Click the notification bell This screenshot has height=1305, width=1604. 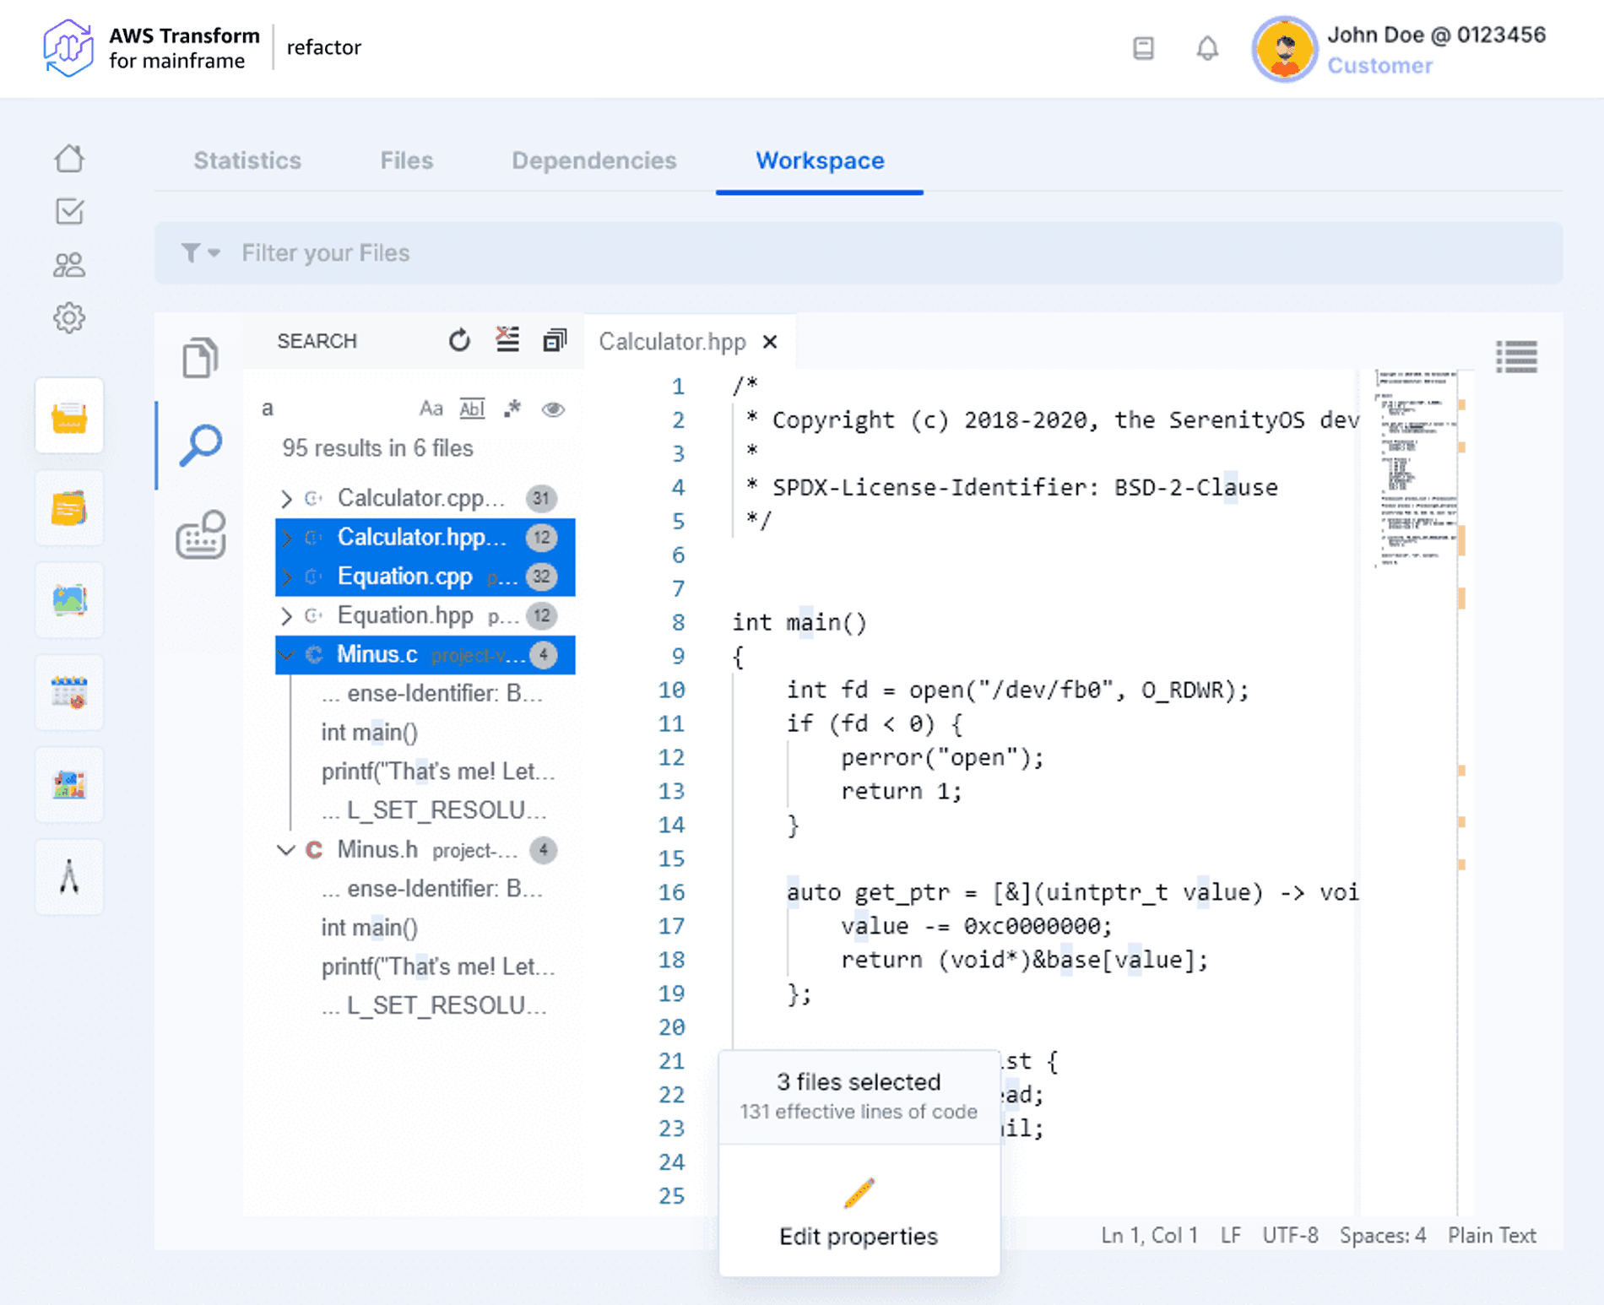tap(1207, 49)
